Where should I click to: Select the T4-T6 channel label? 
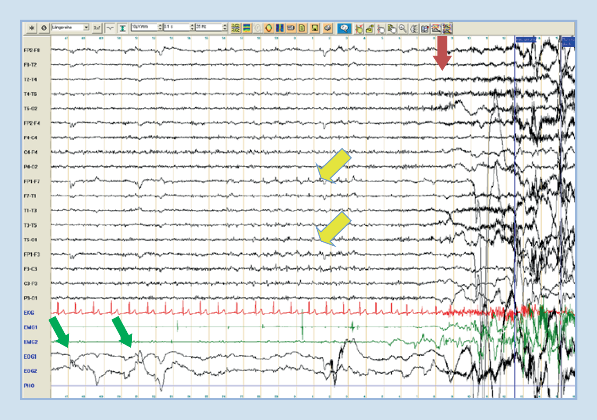30,94
